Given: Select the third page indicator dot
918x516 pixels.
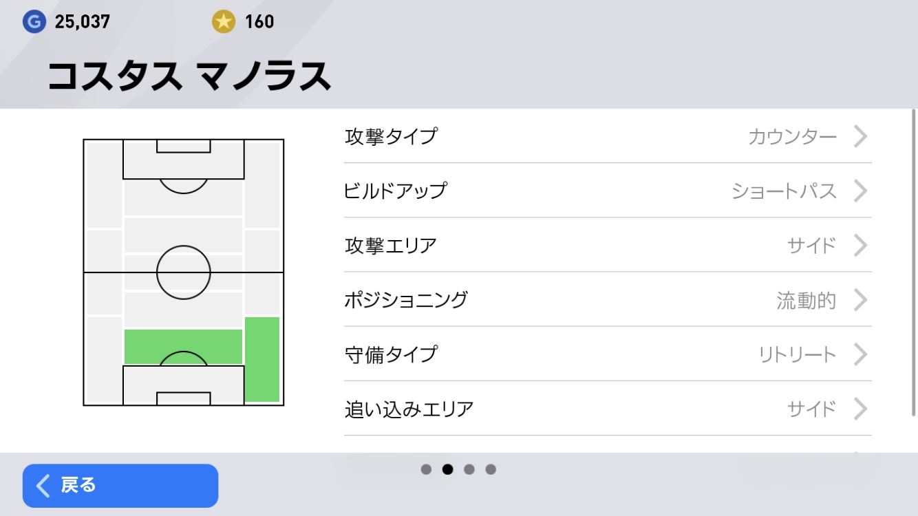Looking at the screenshot, I should point(469,469).
